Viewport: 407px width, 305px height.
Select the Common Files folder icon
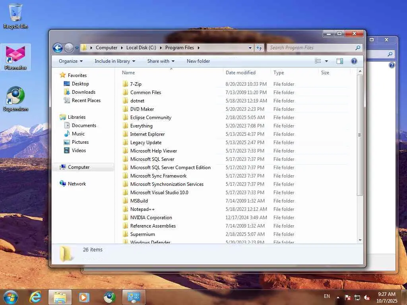click(125, 92)
